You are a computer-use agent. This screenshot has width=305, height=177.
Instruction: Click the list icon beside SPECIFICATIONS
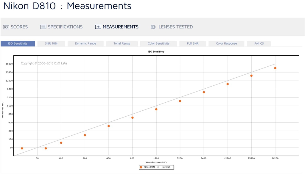coord(43,27)
